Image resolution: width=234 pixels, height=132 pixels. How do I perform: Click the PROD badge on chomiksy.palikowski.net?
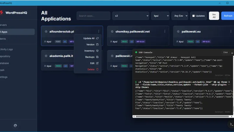tap(124, 42)
